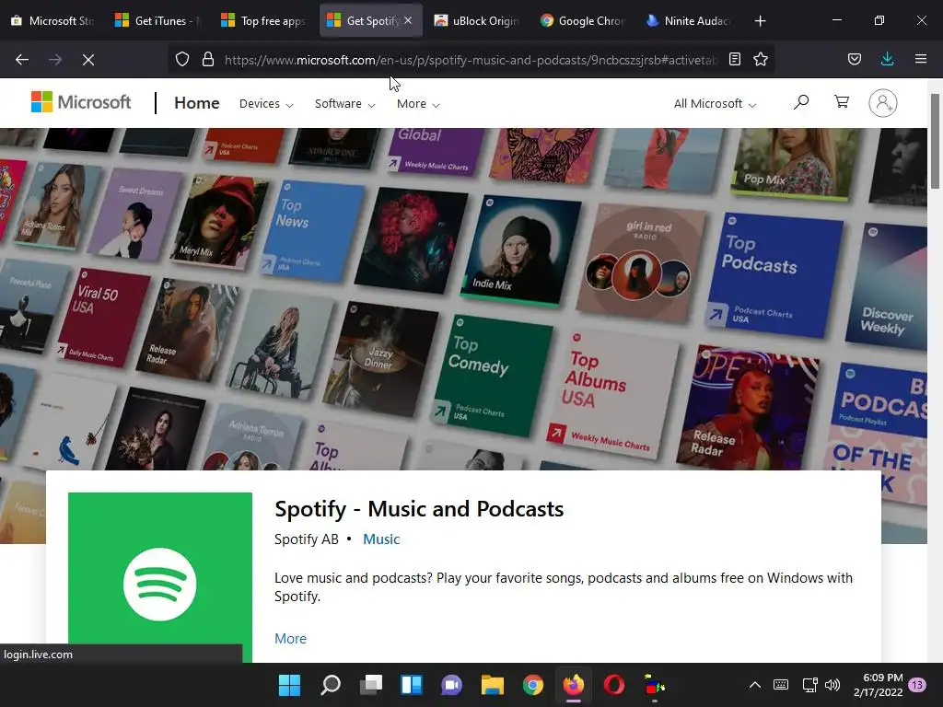The height and width of the screenshot is (707, 943).
Task: Open the taskbar clock and date
Action: coord(878,685)
